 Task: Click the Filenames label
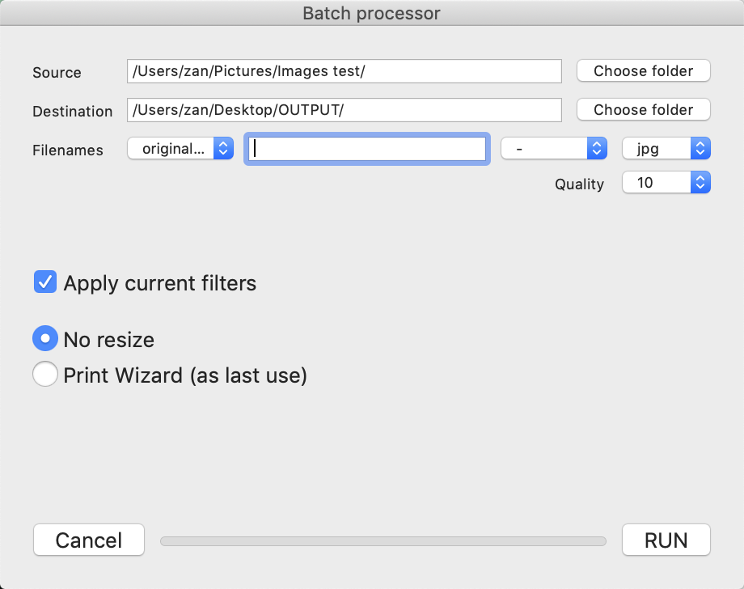[x=68, y=150]
